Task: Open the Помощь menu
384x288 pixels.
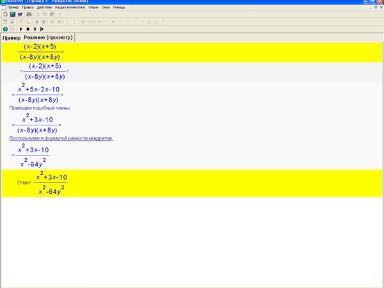Action: click(x=120, y=7)
